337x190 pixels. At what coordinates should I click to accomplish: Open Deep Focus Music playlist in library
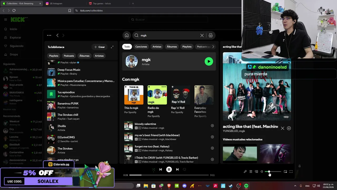point(81,72)
